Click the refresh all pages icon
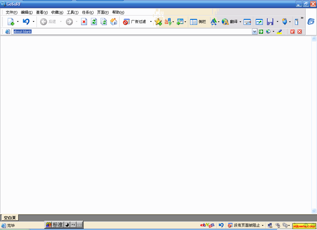Screen dimensions: 317x230 [104, 21]
